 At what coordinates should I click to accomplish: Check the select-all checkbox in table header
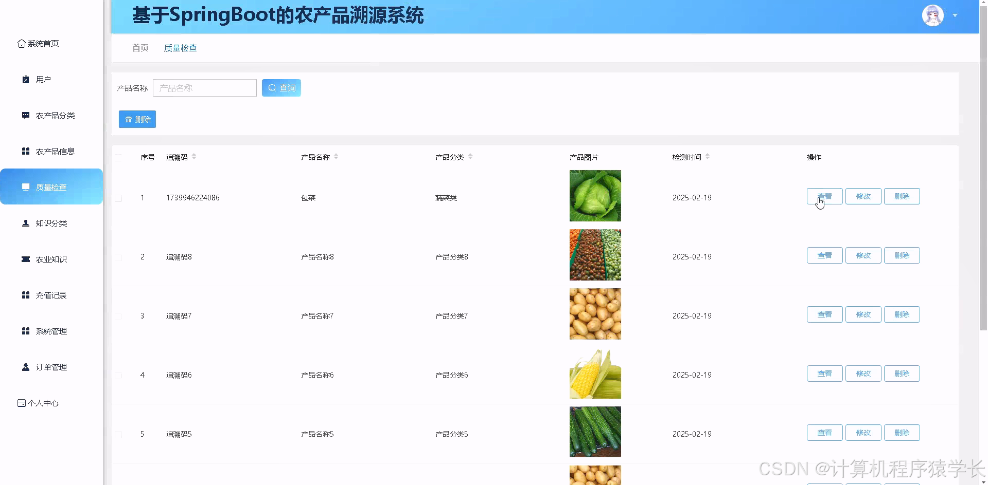(x=118, y=157)
